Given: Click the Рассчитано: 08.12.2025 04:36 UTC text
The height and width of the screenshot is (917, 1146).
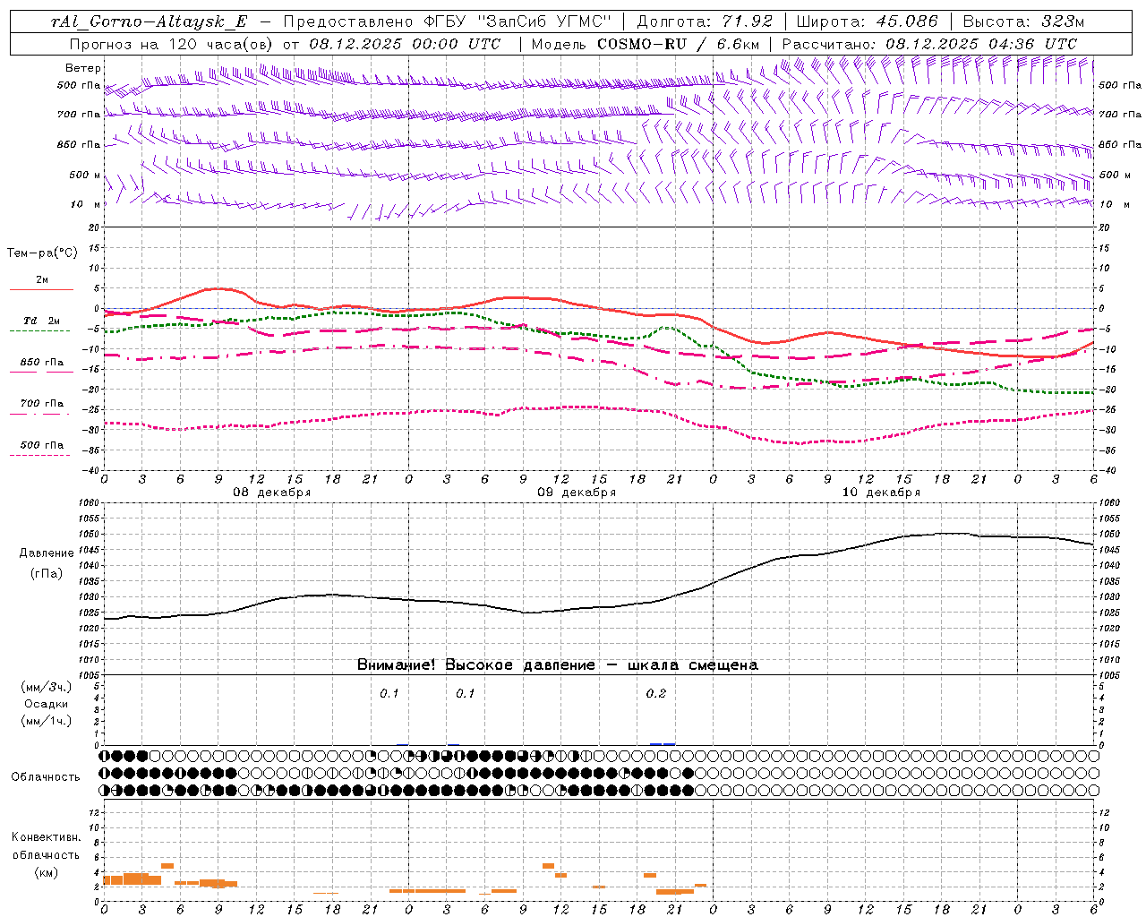Looking at the screenshot, I should coord(929,44).
